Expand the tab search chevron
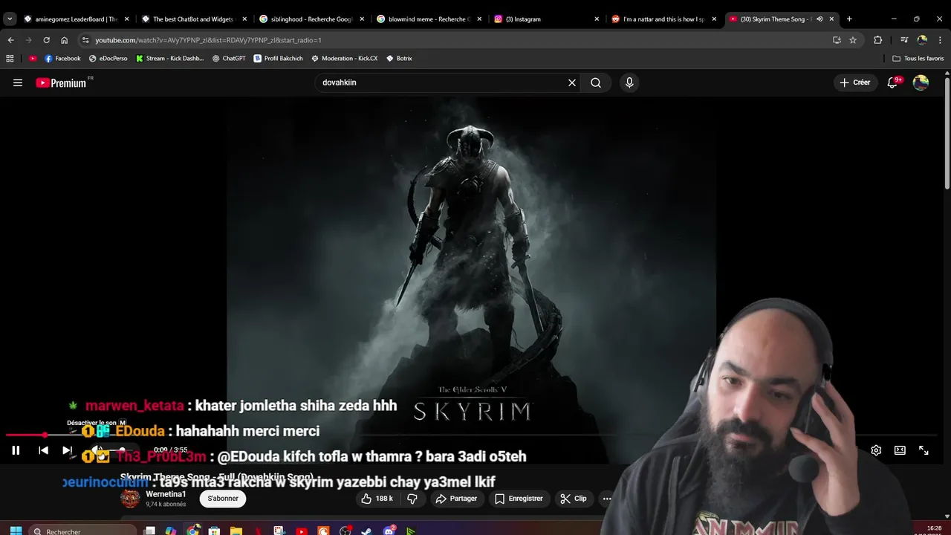This screenshot has width=951, height=535. coord(10,19)
